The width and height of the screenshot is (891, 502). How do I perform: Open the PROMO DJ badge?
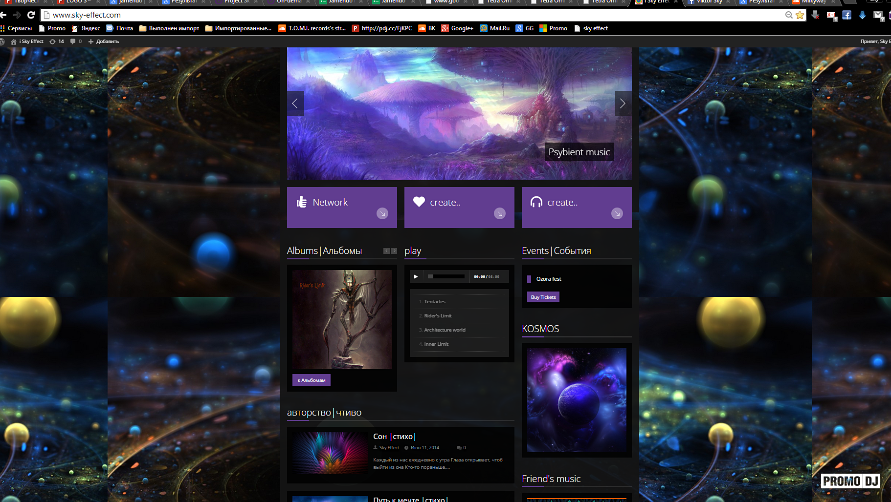coord(850,481)
